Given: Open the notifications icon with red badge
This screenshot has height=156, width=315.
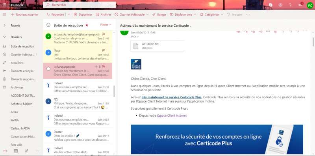Looking at the screenshot, I should pyautogui.click(x=300, y=5).
